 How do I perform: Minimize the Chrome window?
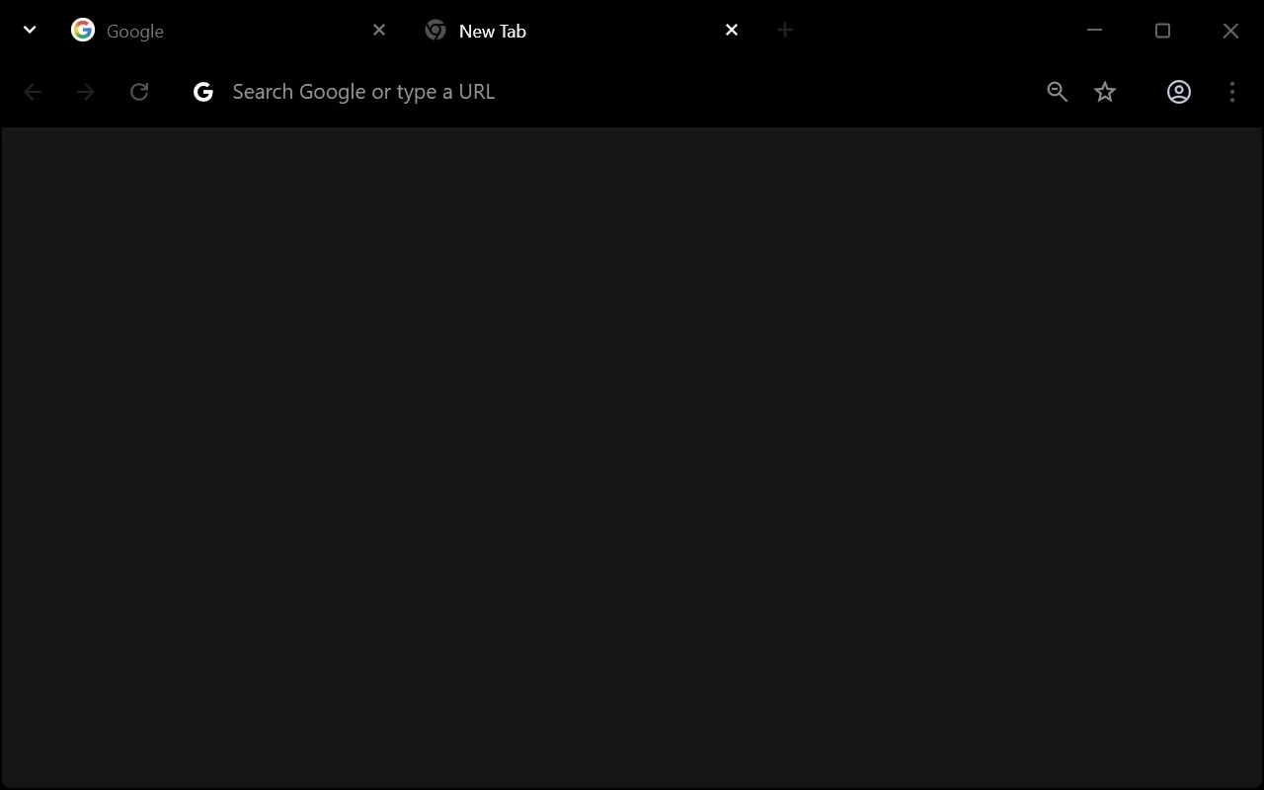click(x=1094, y=31)
